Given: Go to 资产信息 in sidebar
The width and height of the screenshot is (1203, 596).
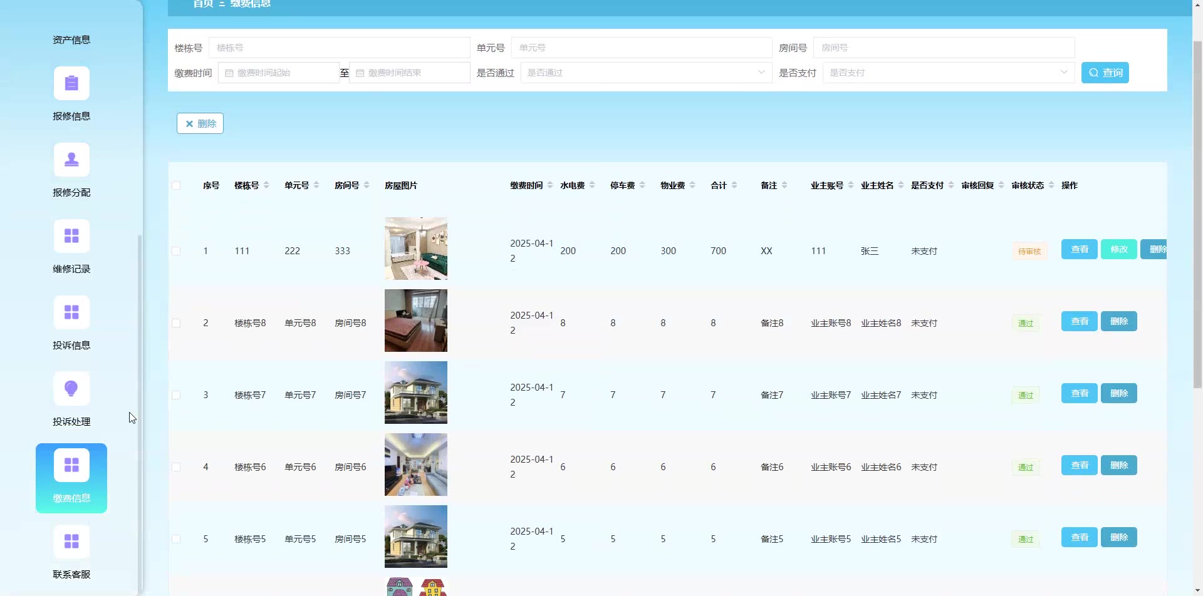Looking at the screenshot, I should point(71,40).
